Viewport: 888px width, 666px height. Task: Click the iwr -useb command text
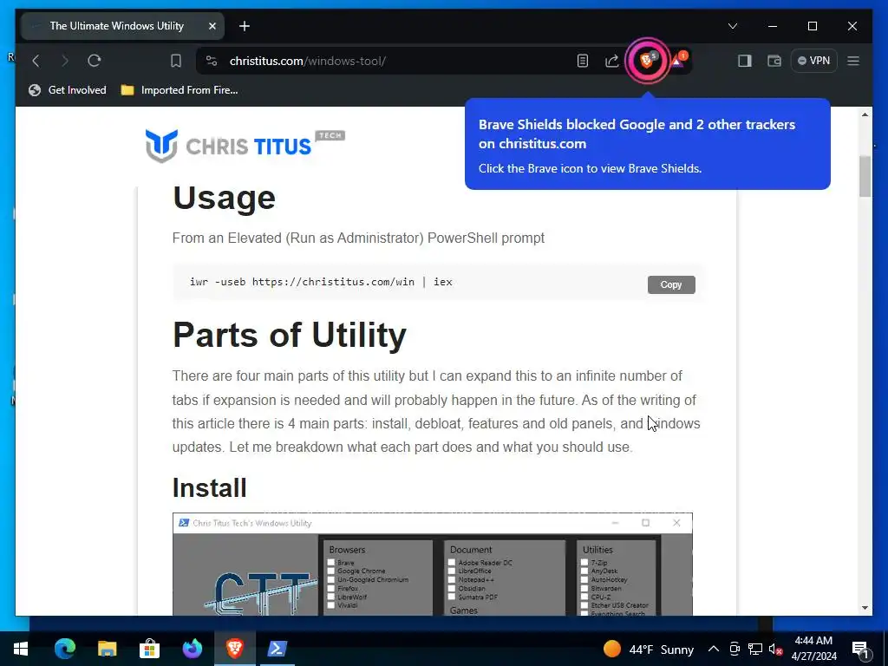point(321,282)
